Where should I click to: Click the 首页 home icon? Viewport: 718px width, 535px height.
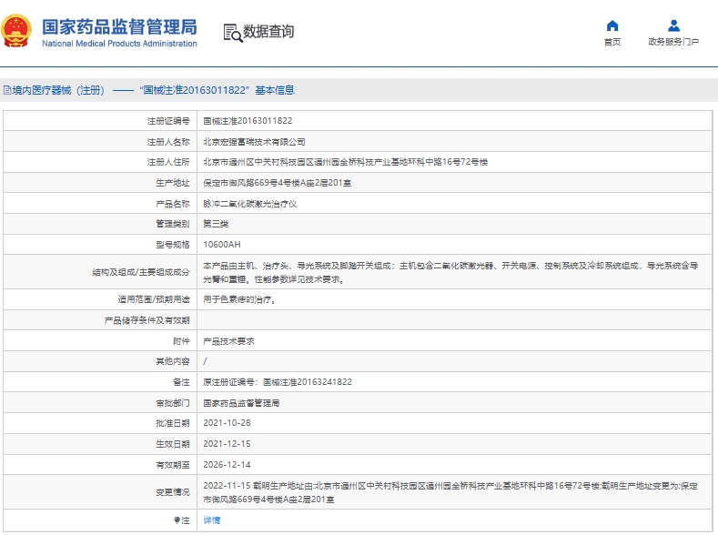612,25
